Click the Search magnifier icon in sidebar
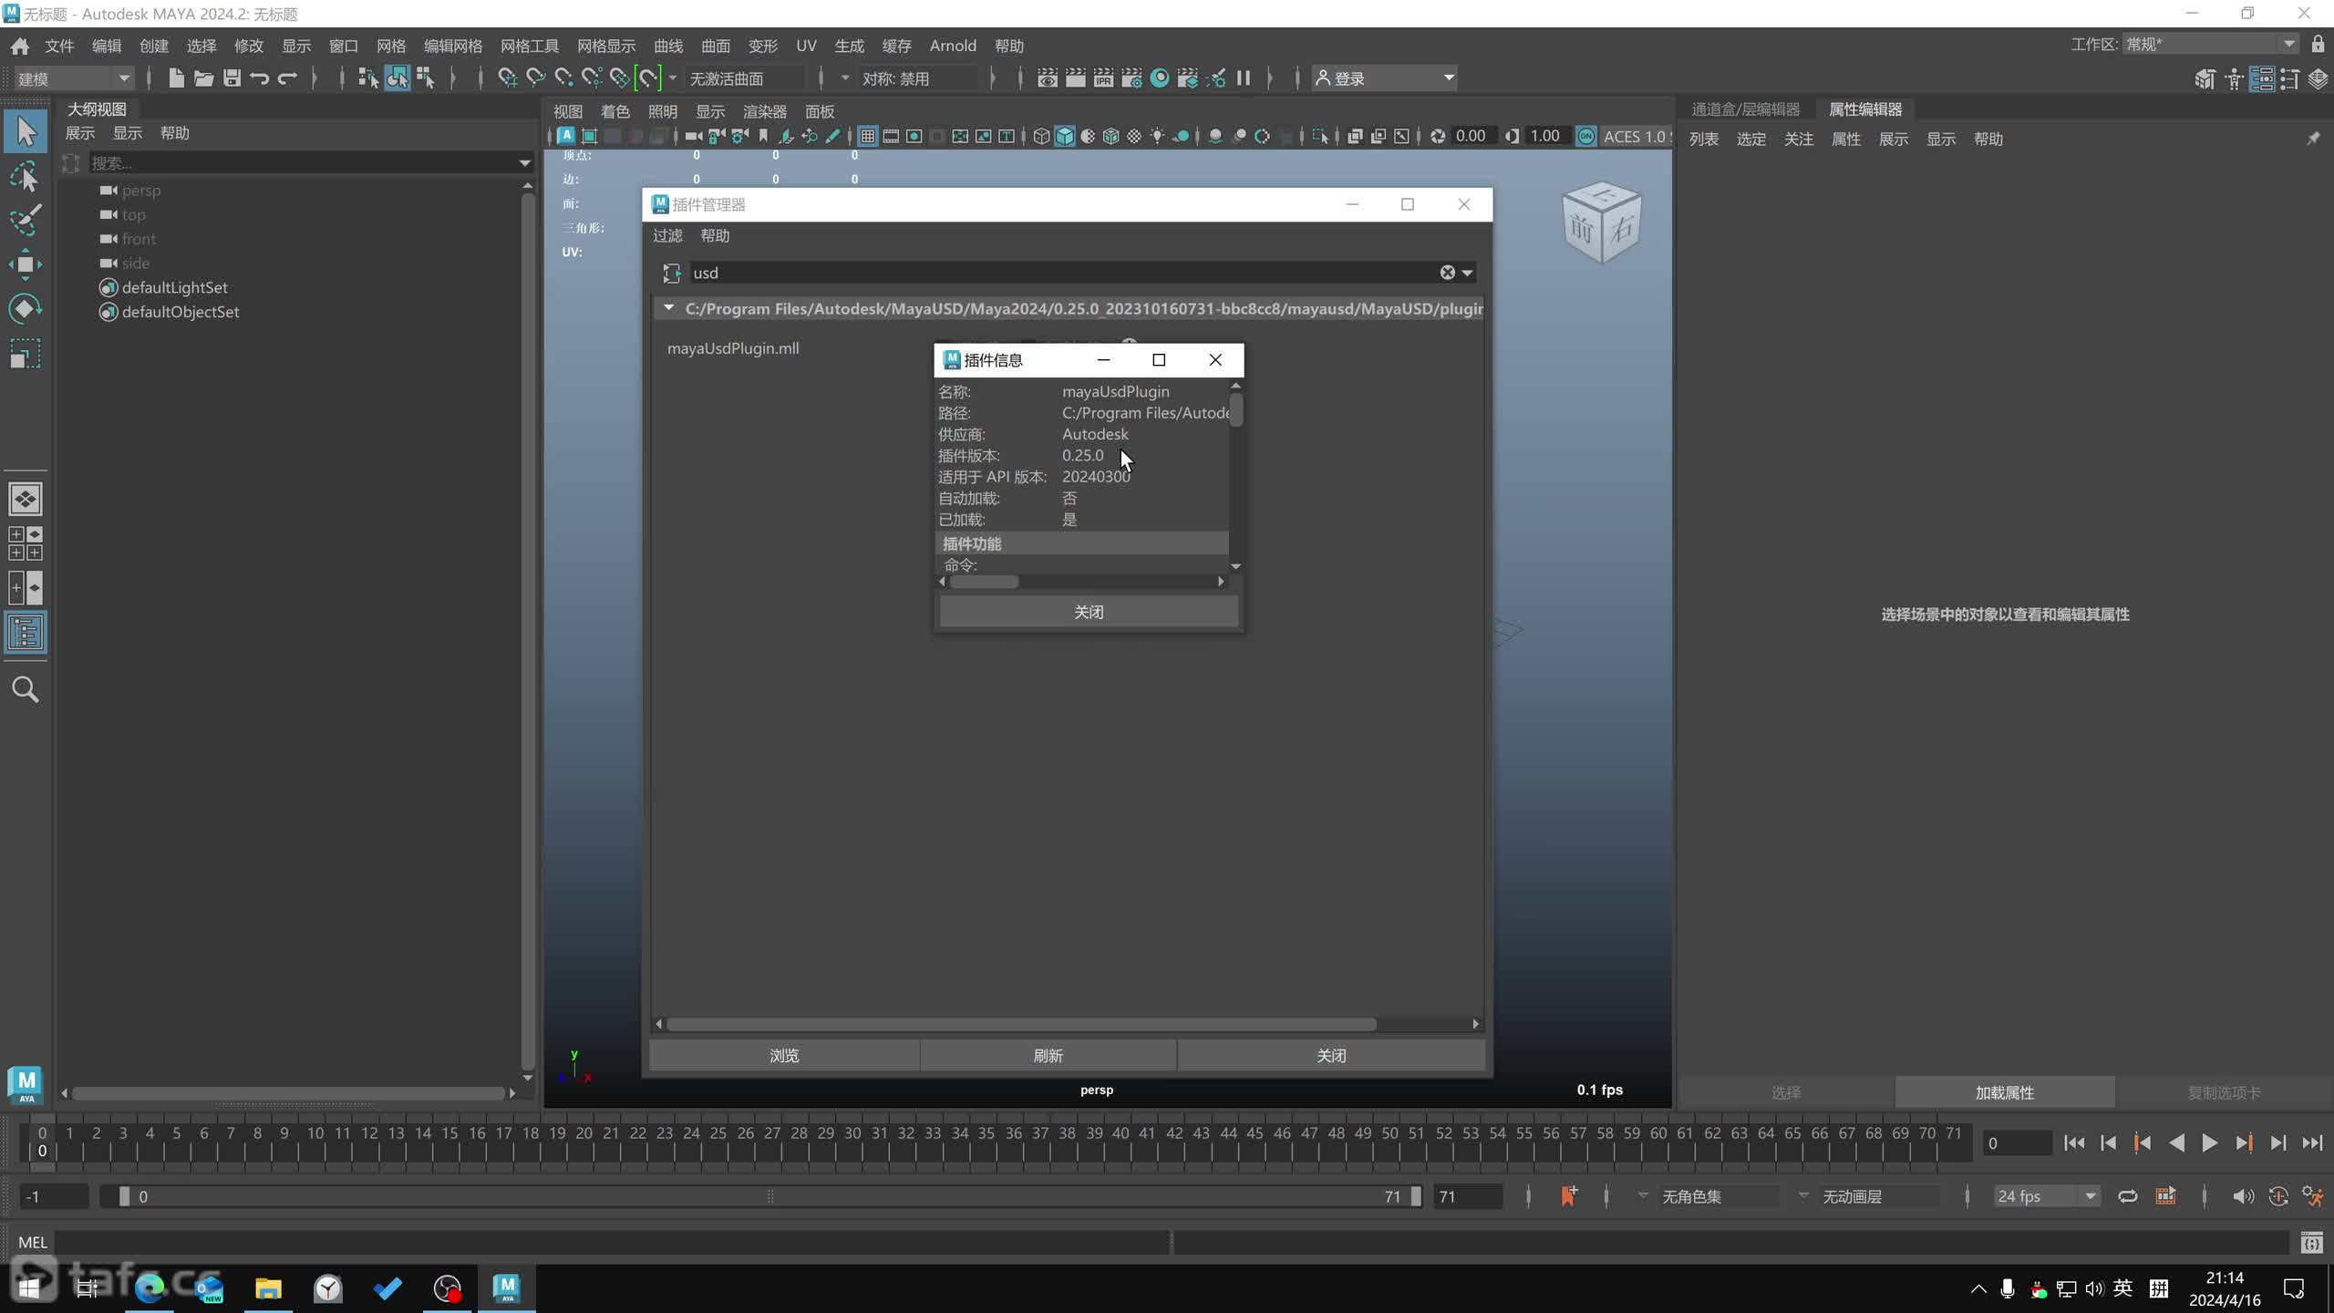This screenshot has width=2334, height=1313. [26, 689]
